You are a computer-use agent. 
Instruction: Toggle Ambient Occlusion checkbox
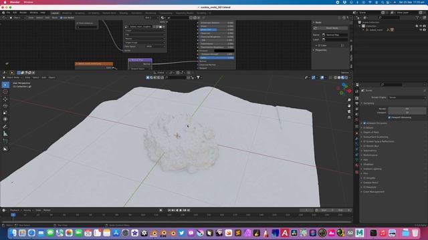coord(364,123)
